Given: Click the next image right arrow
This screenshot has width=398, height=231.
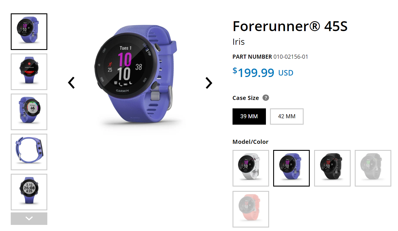Looking at the screenshot, I should tap(209, 83).
